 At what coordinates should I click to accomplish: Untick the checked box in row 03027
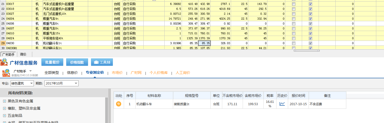(x=310, y=14)
